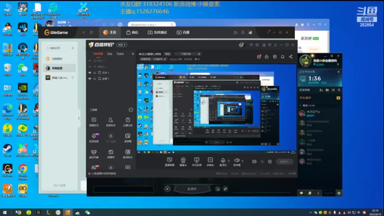The image size is (384, 216).
Task: Click the grayed start-stream button
Action: (284, 162)
